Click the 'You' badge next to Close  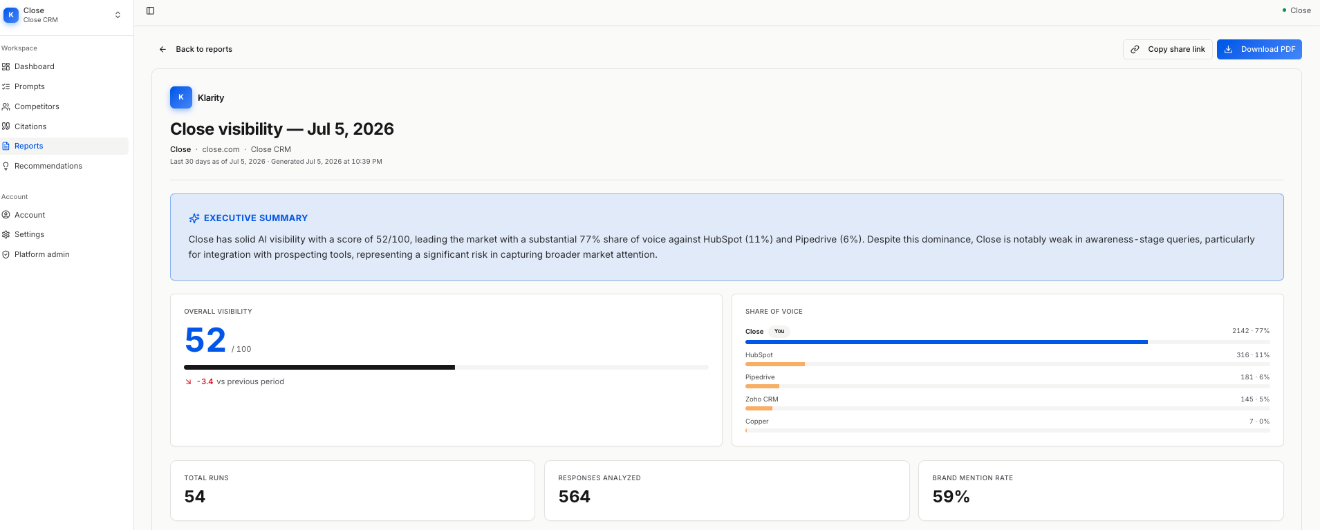click(779, 331)
